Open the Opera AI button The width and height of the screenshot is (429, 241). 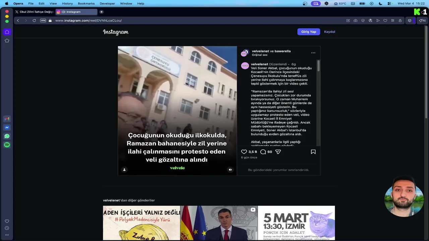(422, 20)
